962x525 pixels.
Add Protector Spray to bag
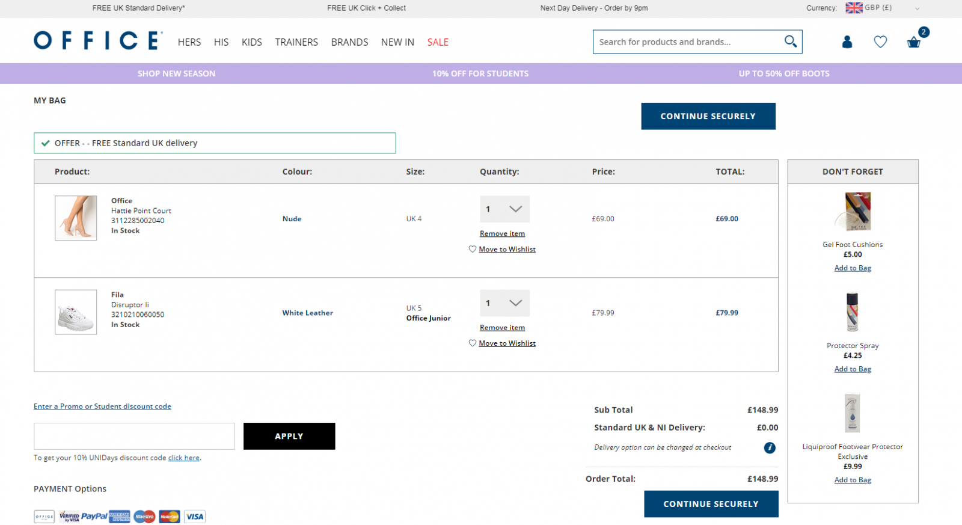pyautogui.click(x=853, y=369)
